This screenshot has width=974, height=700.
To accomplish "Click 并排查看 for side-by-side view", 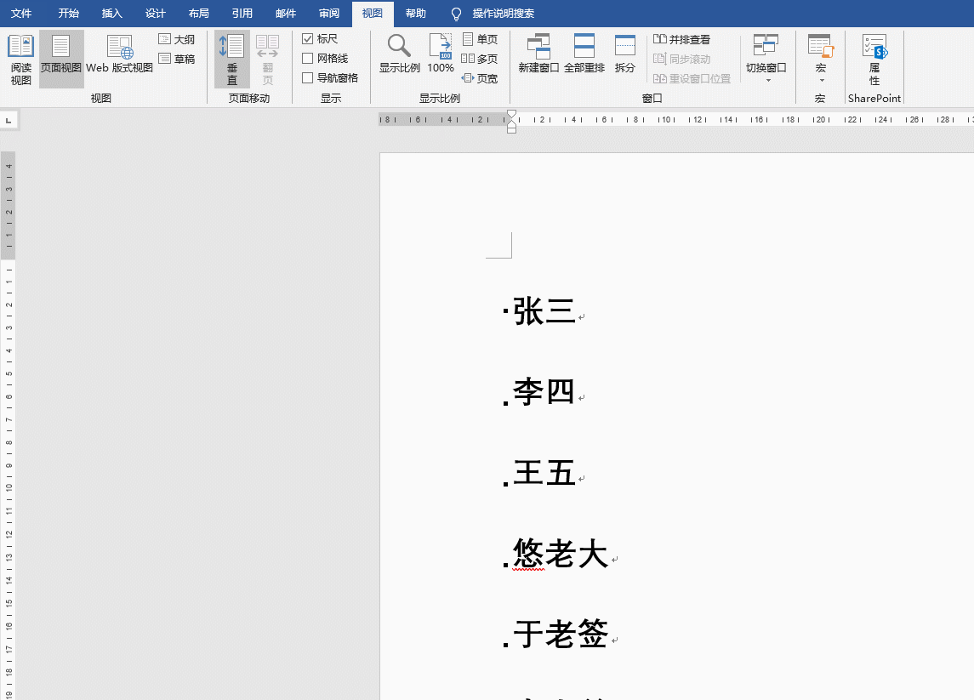I will (x=680, y=38).
